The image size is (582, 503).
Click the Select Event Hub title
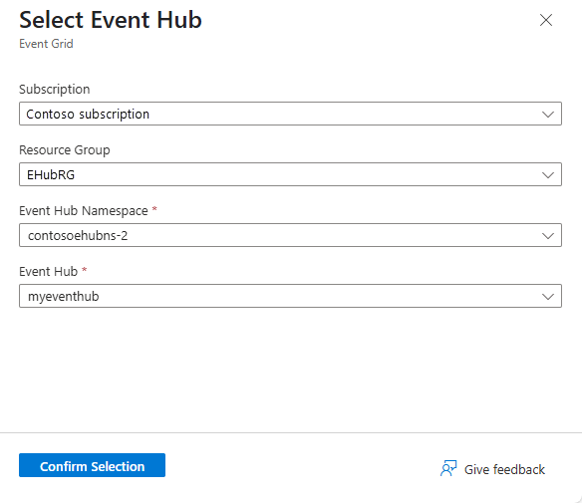tap(111, 20)
